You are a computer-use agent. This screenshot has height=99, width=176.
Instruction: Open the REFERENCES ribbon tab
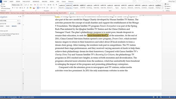[36, 2]
